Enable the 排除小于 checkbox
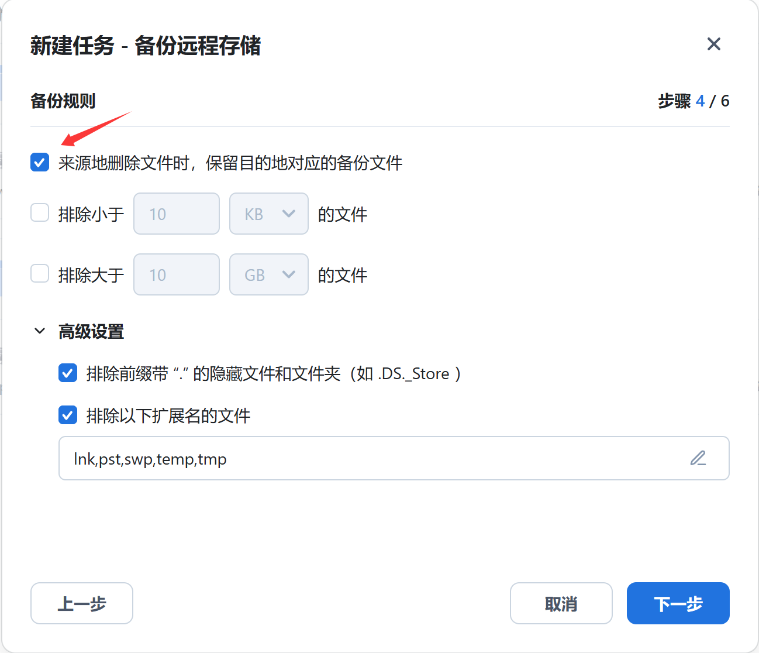Image resolution: width=759 pixels, height=653 pixels. [x=40, y=213]
